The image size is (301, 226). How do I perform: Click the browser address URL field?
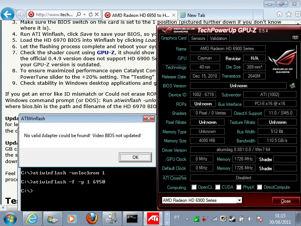tap(55, 14)
